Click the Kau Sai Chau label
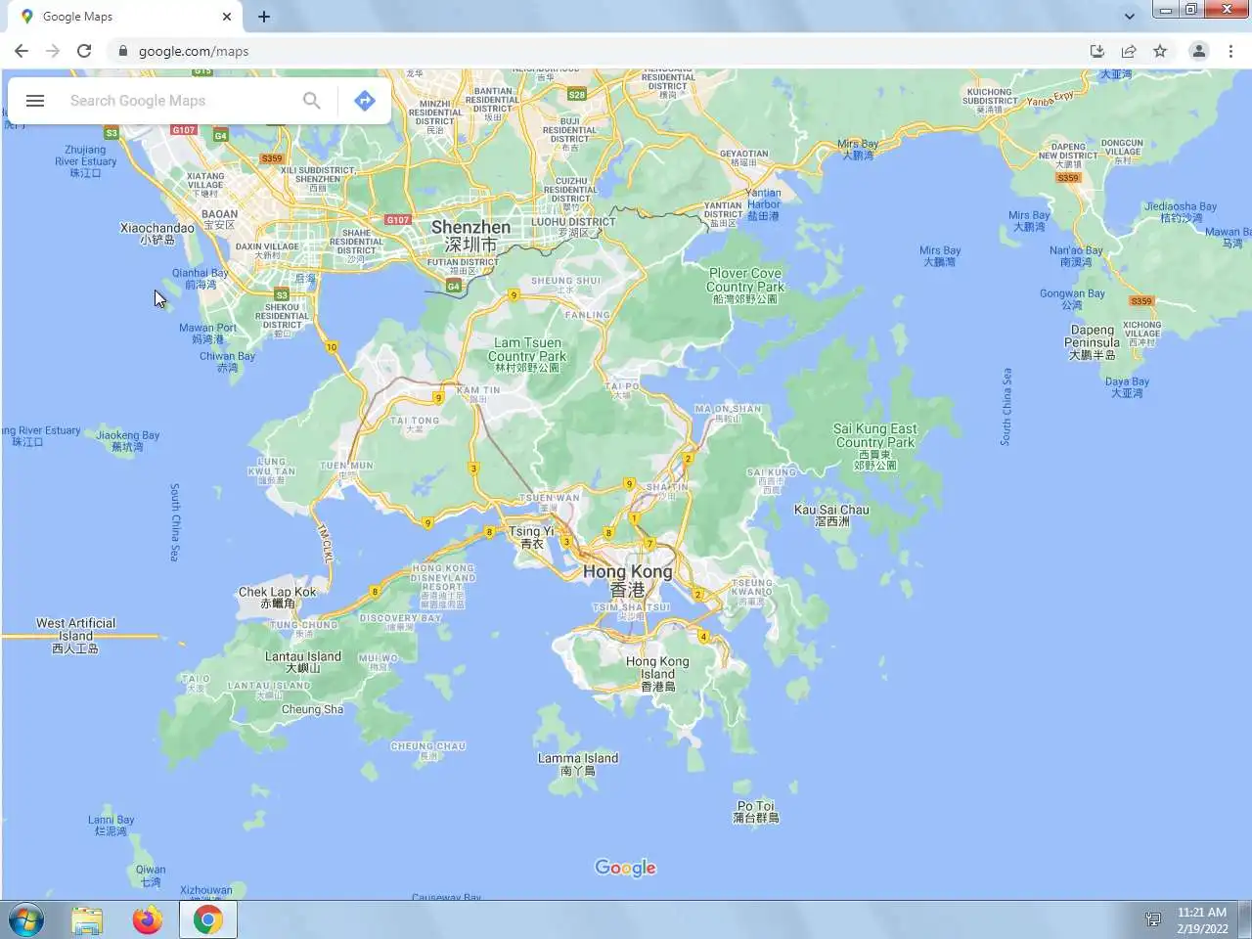Image resolution: width=1252 pixels, height=939 pixels. pyautogui.click(x=831, y=515)
